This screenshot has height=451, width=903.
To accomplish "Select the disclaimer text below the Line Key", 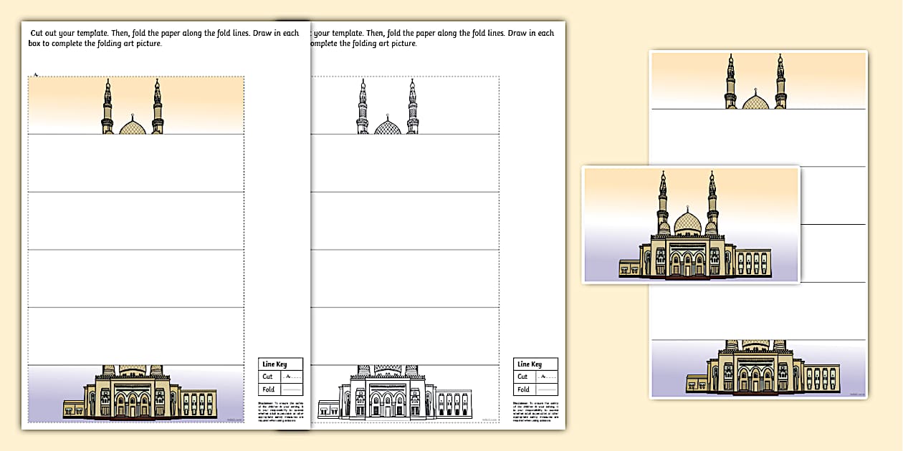I will coord(281,412).
